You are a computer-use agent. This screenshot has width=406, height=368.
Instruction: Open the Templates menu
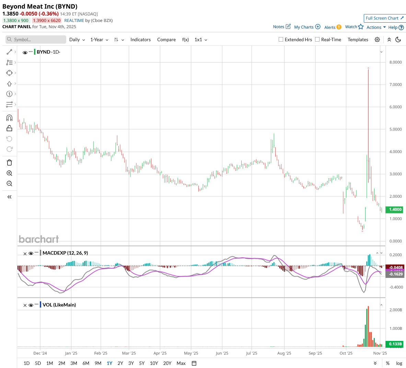tap(358, 40)
